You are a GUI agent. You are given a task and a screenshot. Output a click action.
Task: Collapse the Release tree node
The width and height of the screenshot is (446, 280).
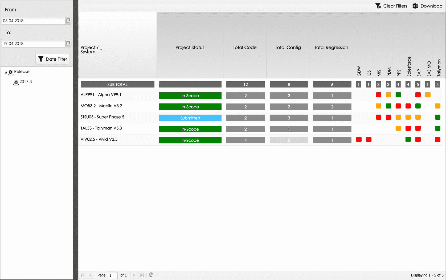6,72
